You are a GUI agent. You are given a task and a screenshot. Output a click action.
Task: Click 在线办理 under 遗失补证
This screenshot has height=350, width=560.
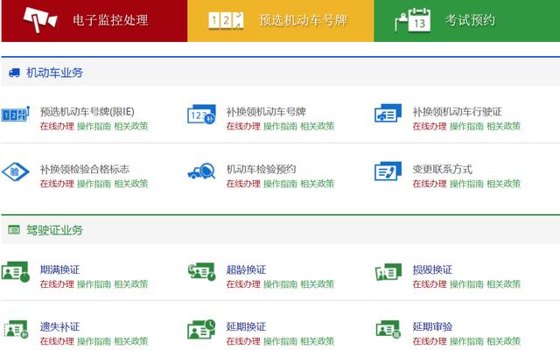[x=57, y=341]
